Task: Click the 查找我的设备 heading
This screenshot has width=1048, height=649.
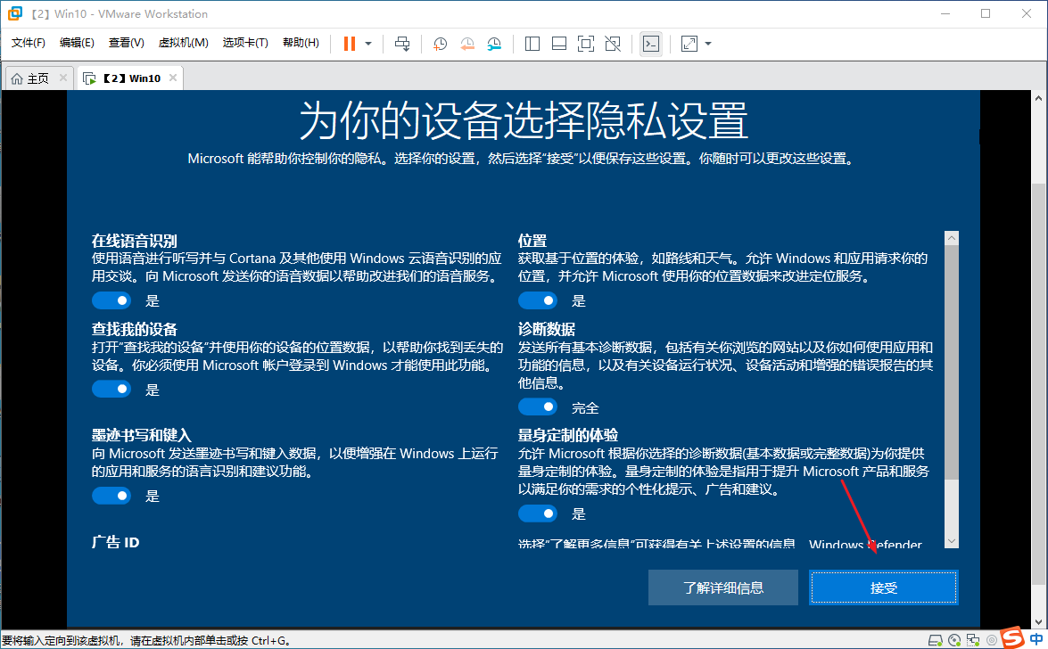Action: [x=135, y=329]
